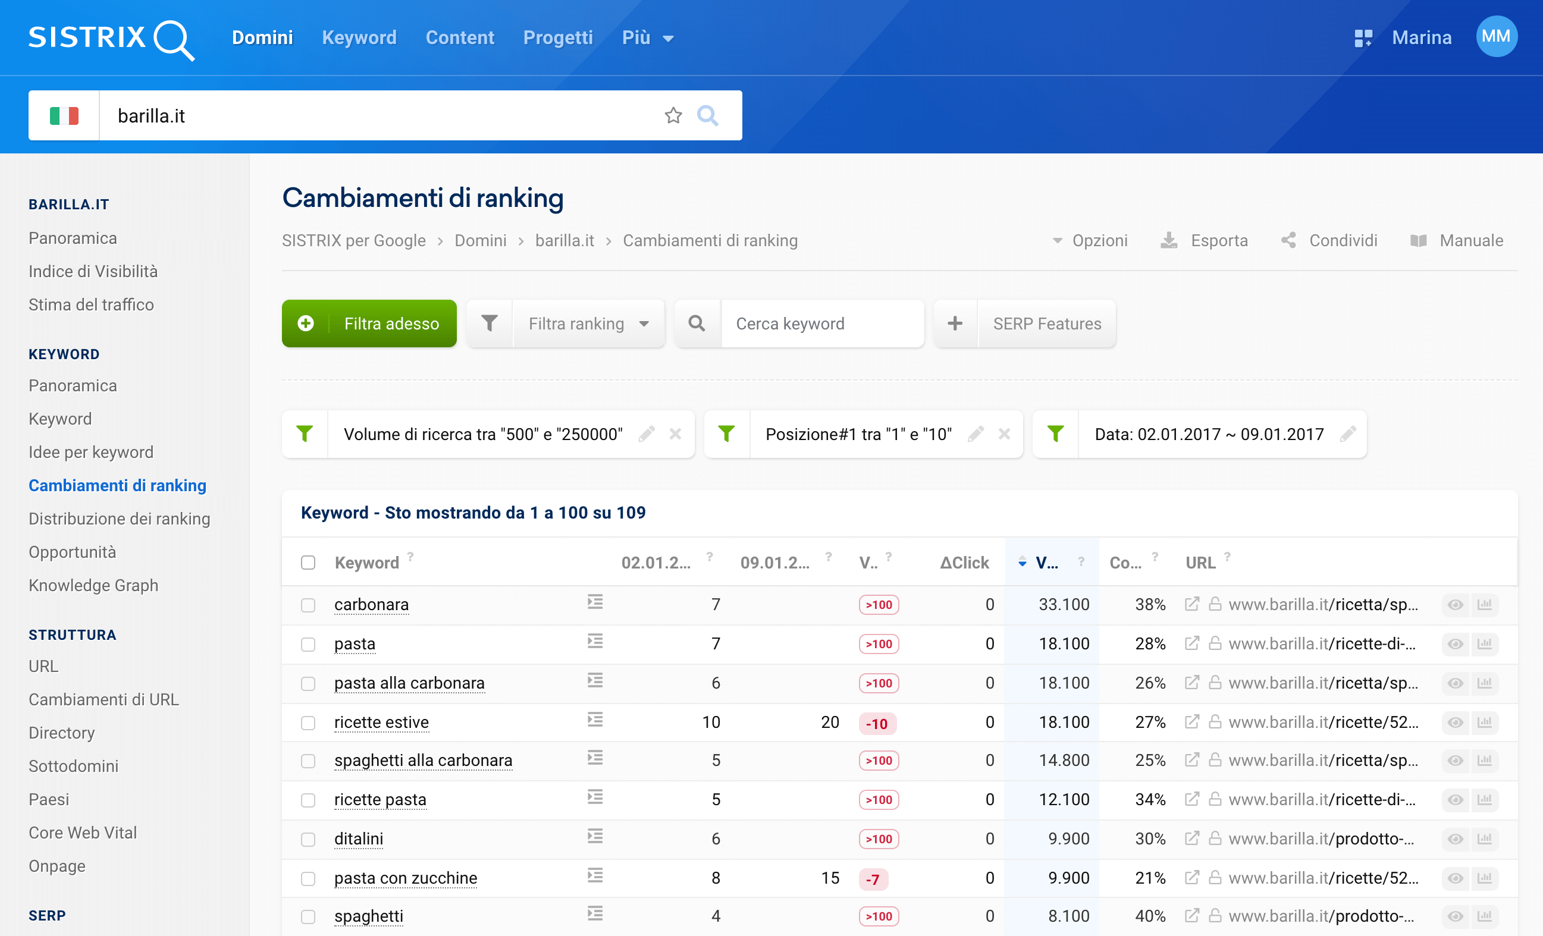The height and width of the screenshot is (936, 1543).
Task: Remove the Posizione#1 filter
Action: [x=1005, y=434]
